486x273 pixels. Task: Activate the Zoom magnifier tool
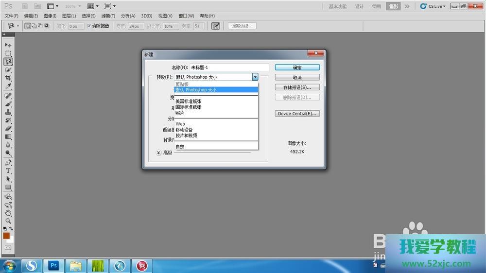click(8, 221)
